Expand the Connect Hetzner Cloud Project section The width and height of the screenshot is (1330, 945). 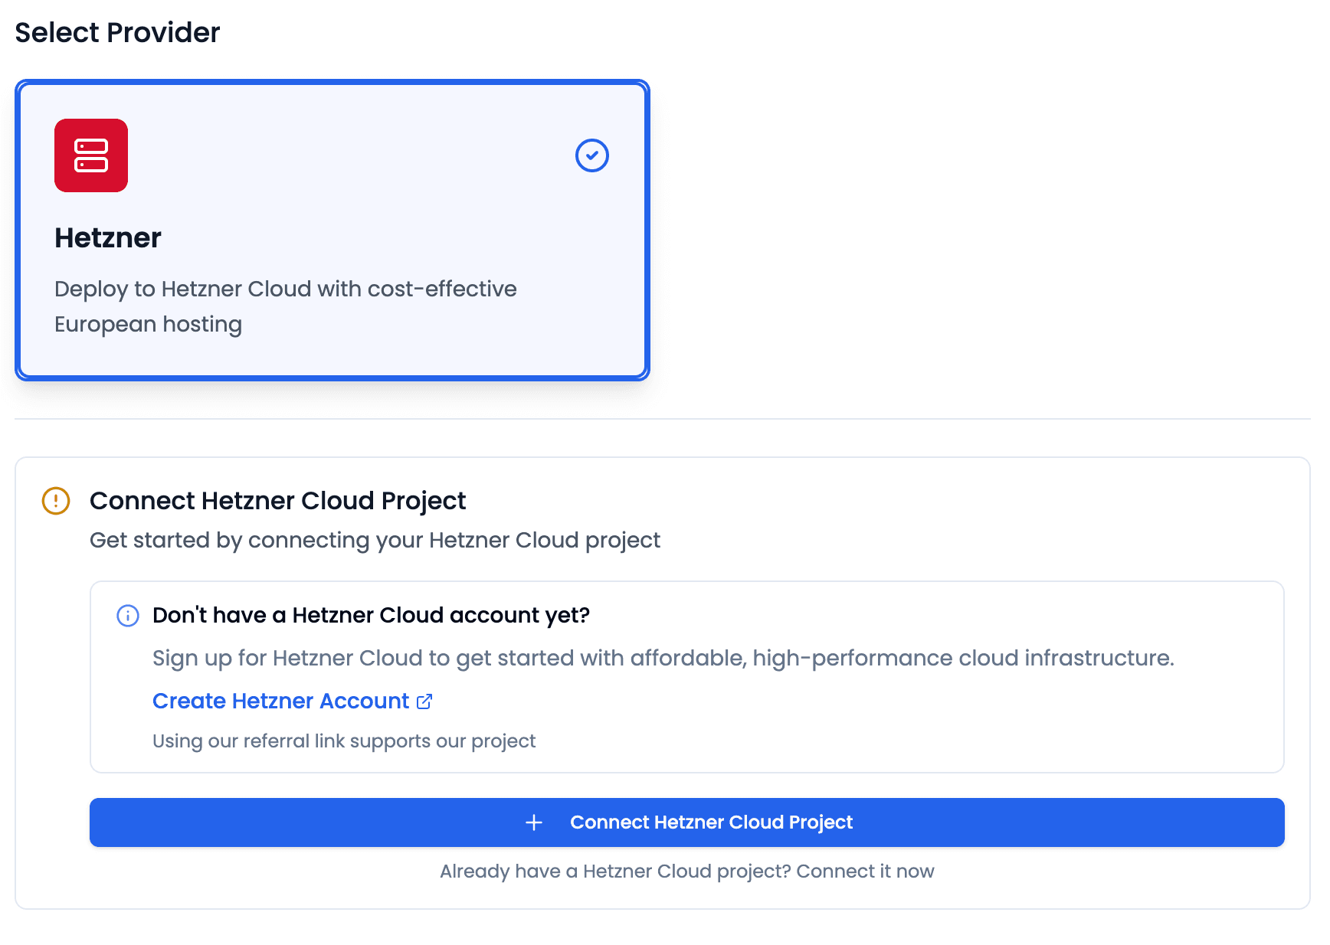coord(278,501)
